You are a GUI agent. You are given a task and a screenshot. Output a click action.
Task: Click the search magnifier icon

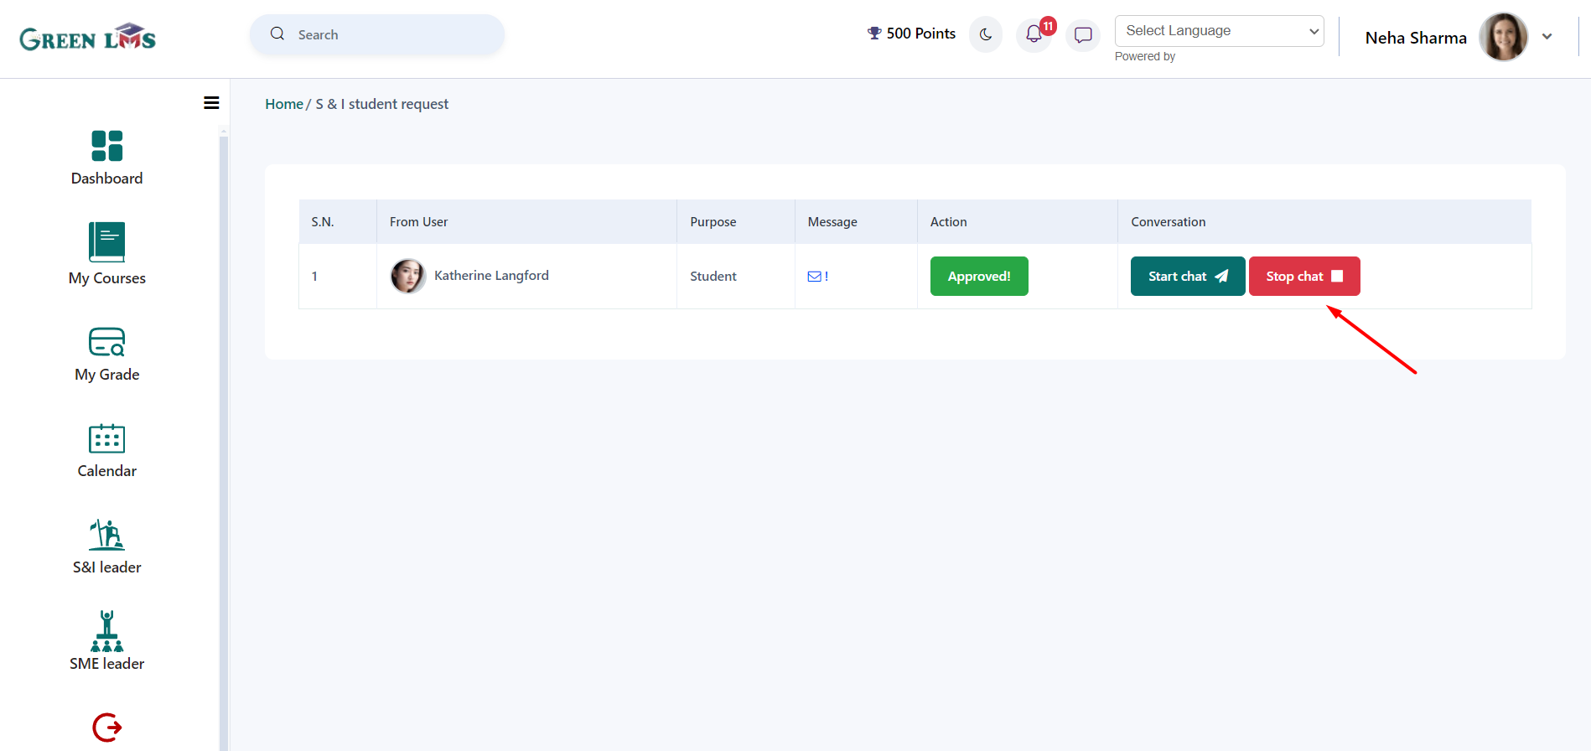[x=277, y=34]
